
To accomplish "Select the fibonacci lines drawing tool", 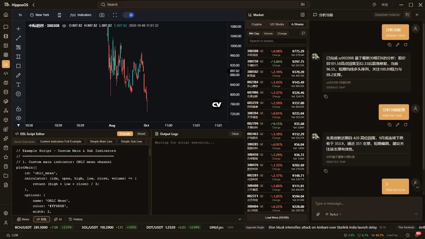I will pyautogui.click(x=18, y=47).
